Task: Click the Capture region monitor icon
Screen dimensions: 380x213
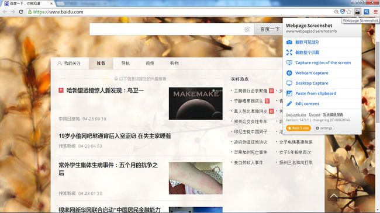Action: pyautogui.click(x=289, y=62)
